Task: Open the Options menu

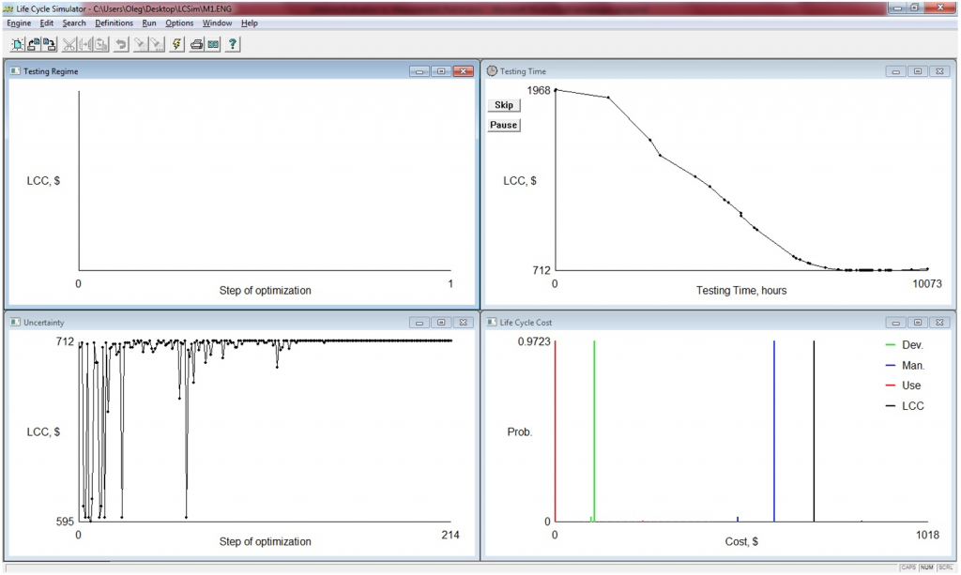Action: tap(179, 23)
